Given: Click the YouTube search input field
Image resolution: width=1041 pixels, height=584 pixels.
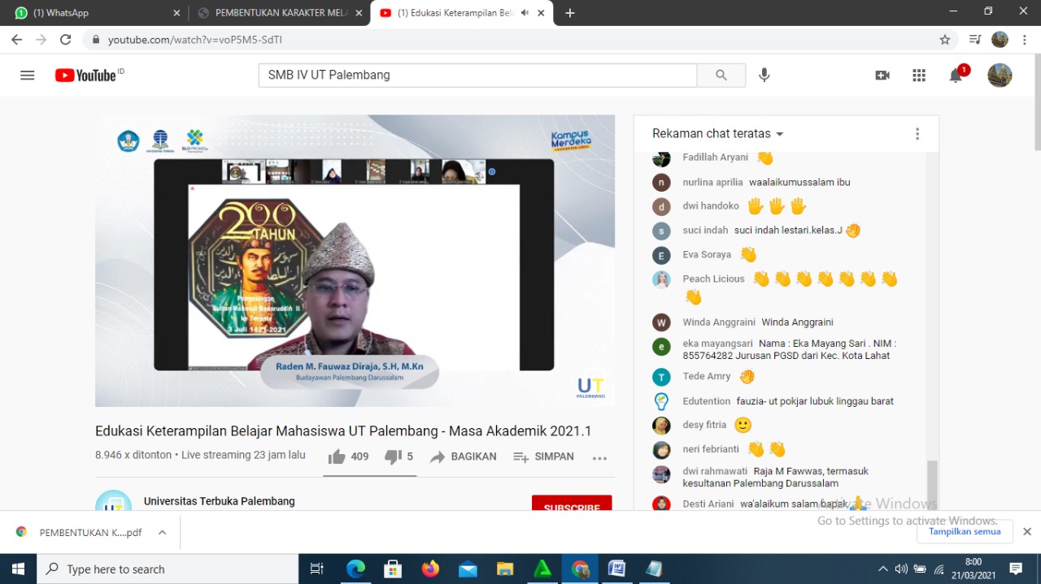Looking at the screenshot, I should (477, 76).
